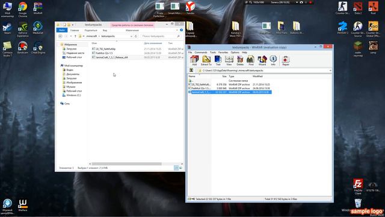Select Faithful-32x-1.5 file in Explorer
This screenshot has height=217, width=385.
pos(104,53)
